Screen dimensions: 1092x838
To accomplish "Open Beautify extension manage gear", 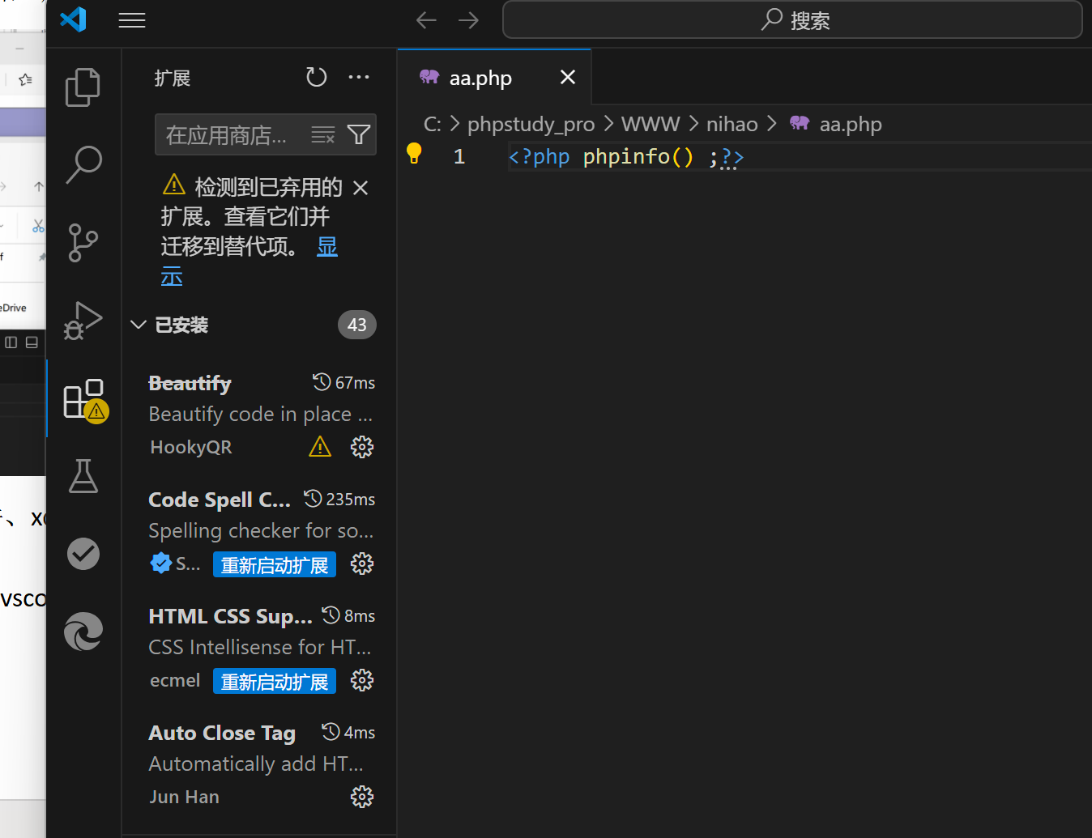I will point(361,447).
